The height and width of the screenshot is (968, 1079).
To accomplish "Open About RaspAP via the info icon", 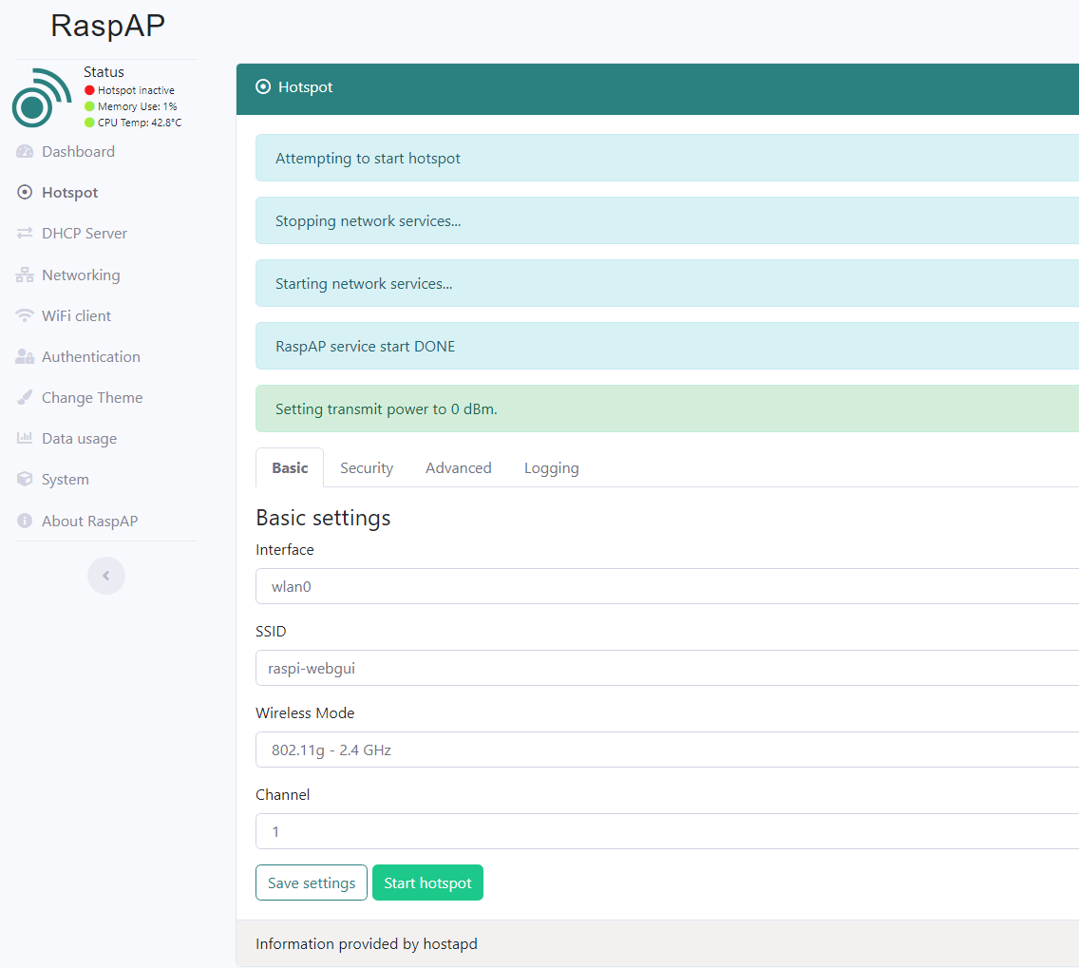I will pyautogui.click(x=24, y=521).
